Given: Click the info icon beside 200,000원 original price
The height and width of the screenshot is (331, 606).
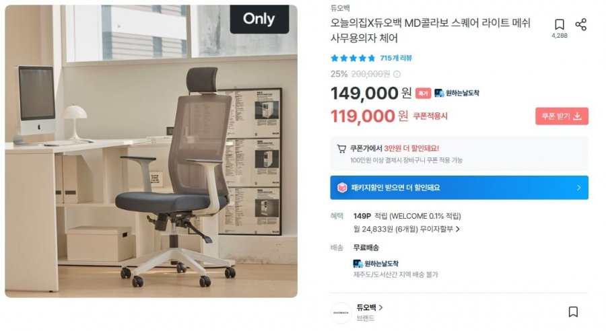Looking at the screenshot, I should (397, 74).
